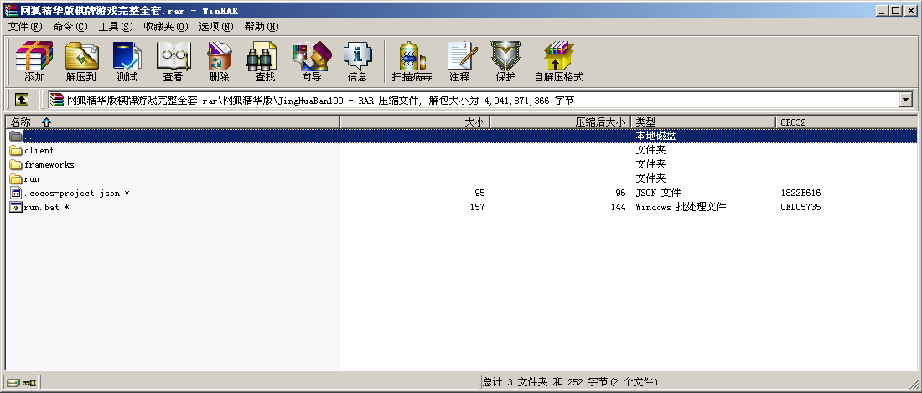Select the client folder
Image resolution: width=922 pixels, height=393 pixels.
click(39, 151)
